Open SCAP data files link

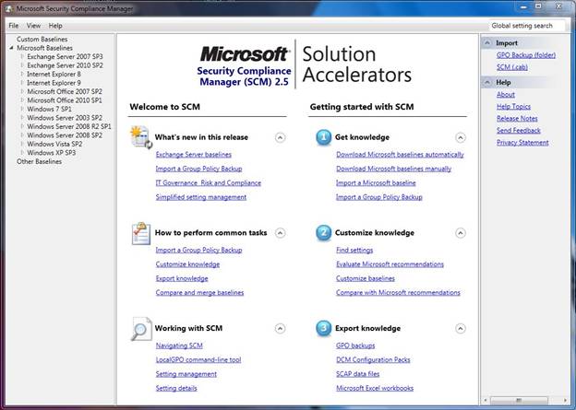coord(358,374)
